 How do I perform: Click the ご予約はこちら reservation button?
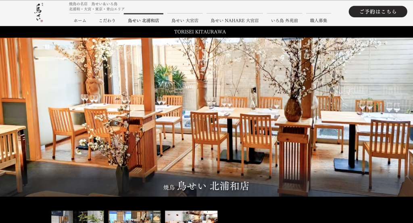coord(378,12)
